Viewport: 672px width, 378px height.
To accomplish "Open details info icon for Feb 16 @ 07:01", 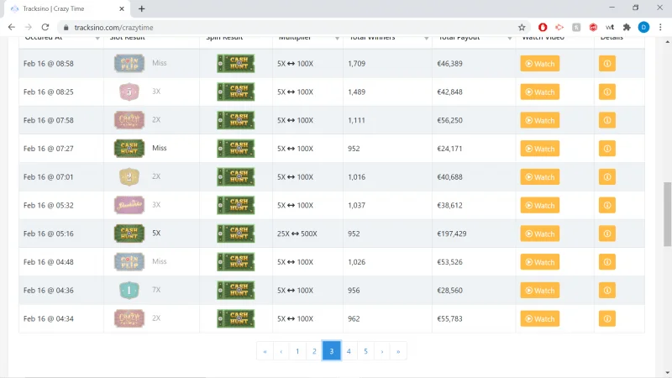I will 606,177.
